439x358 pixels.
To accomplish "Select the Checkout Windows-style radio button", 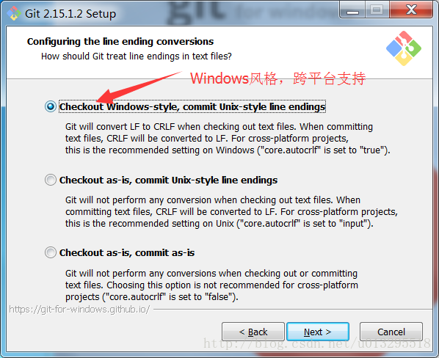I will click(x=51, y=106).
